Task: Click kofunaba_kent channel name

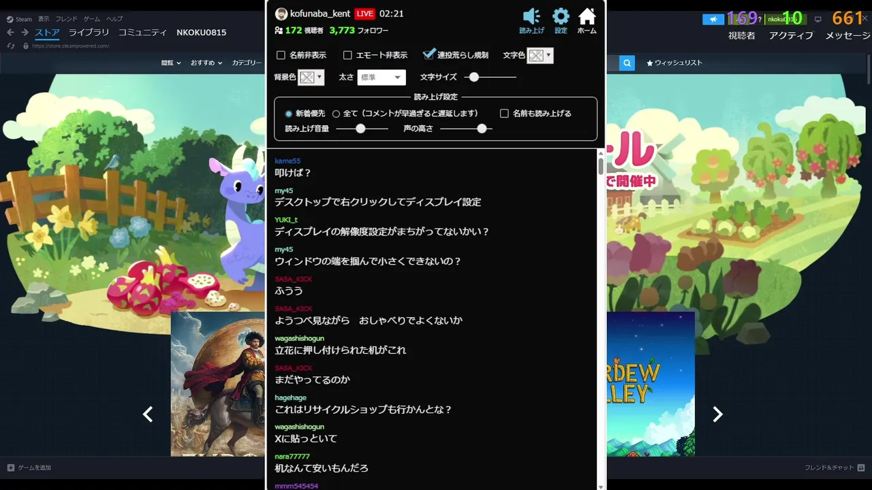Action: (320, 14)
